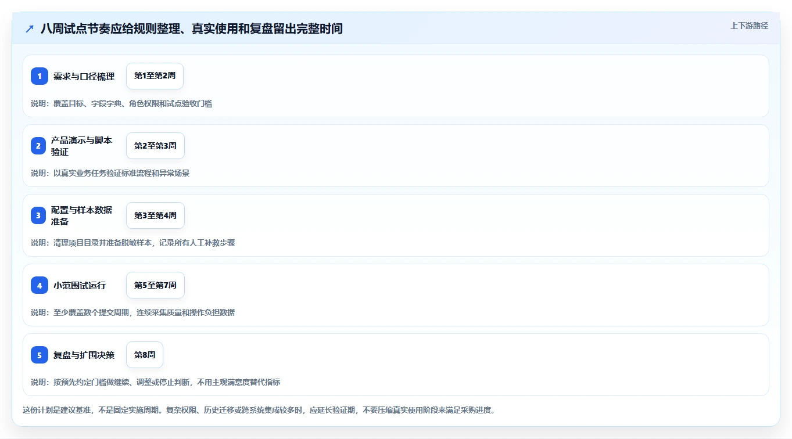The width and height of the screenshot is (792, 439).
Task: Select the 第1至第2周 time pill
Action: 155,76
